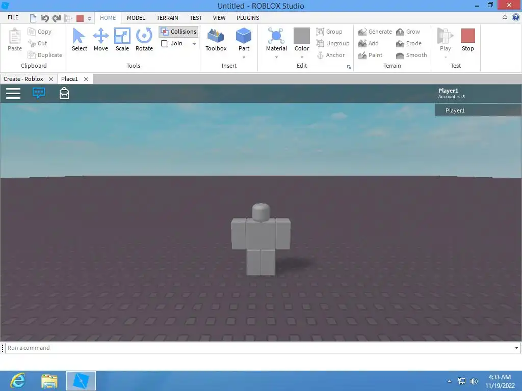Click the Group button
This screenshot has height=391, width=522.
click(x=329, y=32)
